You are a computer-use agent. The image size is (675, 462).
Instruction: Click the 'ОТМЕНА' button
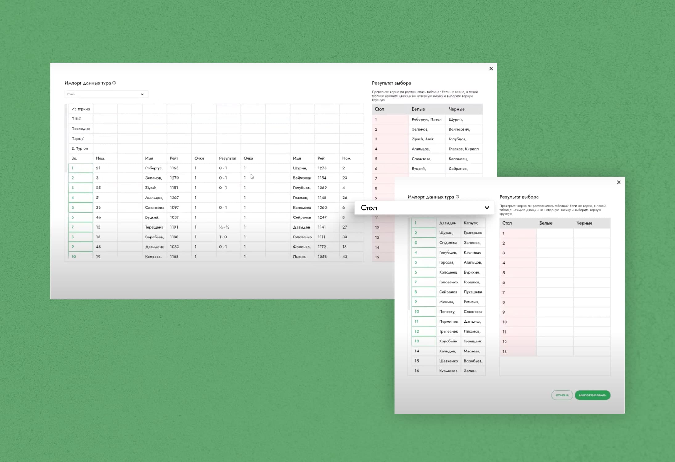tap(562, 395)
